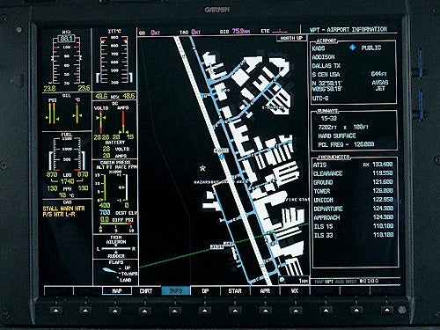Push the physical arrow button under WX
This screenshot has width=440, height=330.
[x=296, y=311]
